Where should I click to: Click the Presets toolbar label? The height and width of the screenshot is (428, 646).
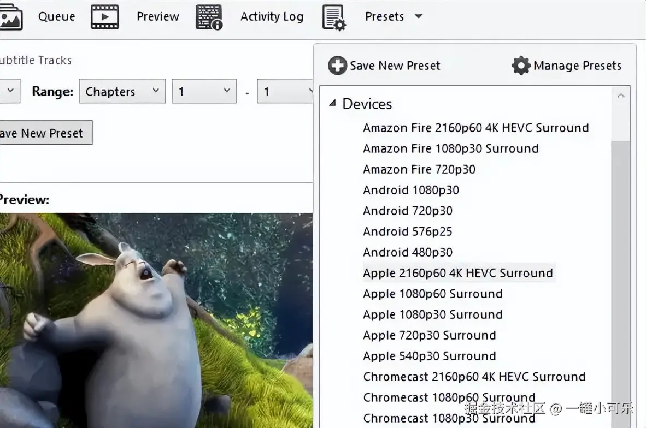pos(384,16)
